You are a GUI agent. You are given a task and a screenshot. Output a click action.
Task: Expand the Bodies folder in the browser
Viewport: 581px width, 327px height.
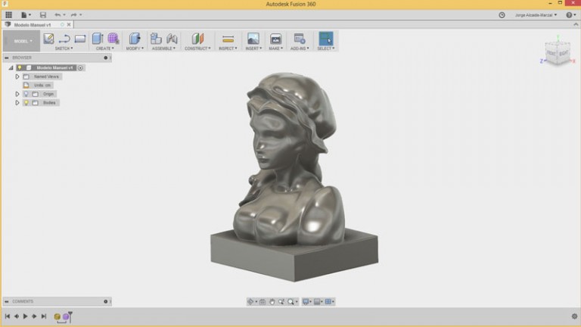(x=17, y=102)
